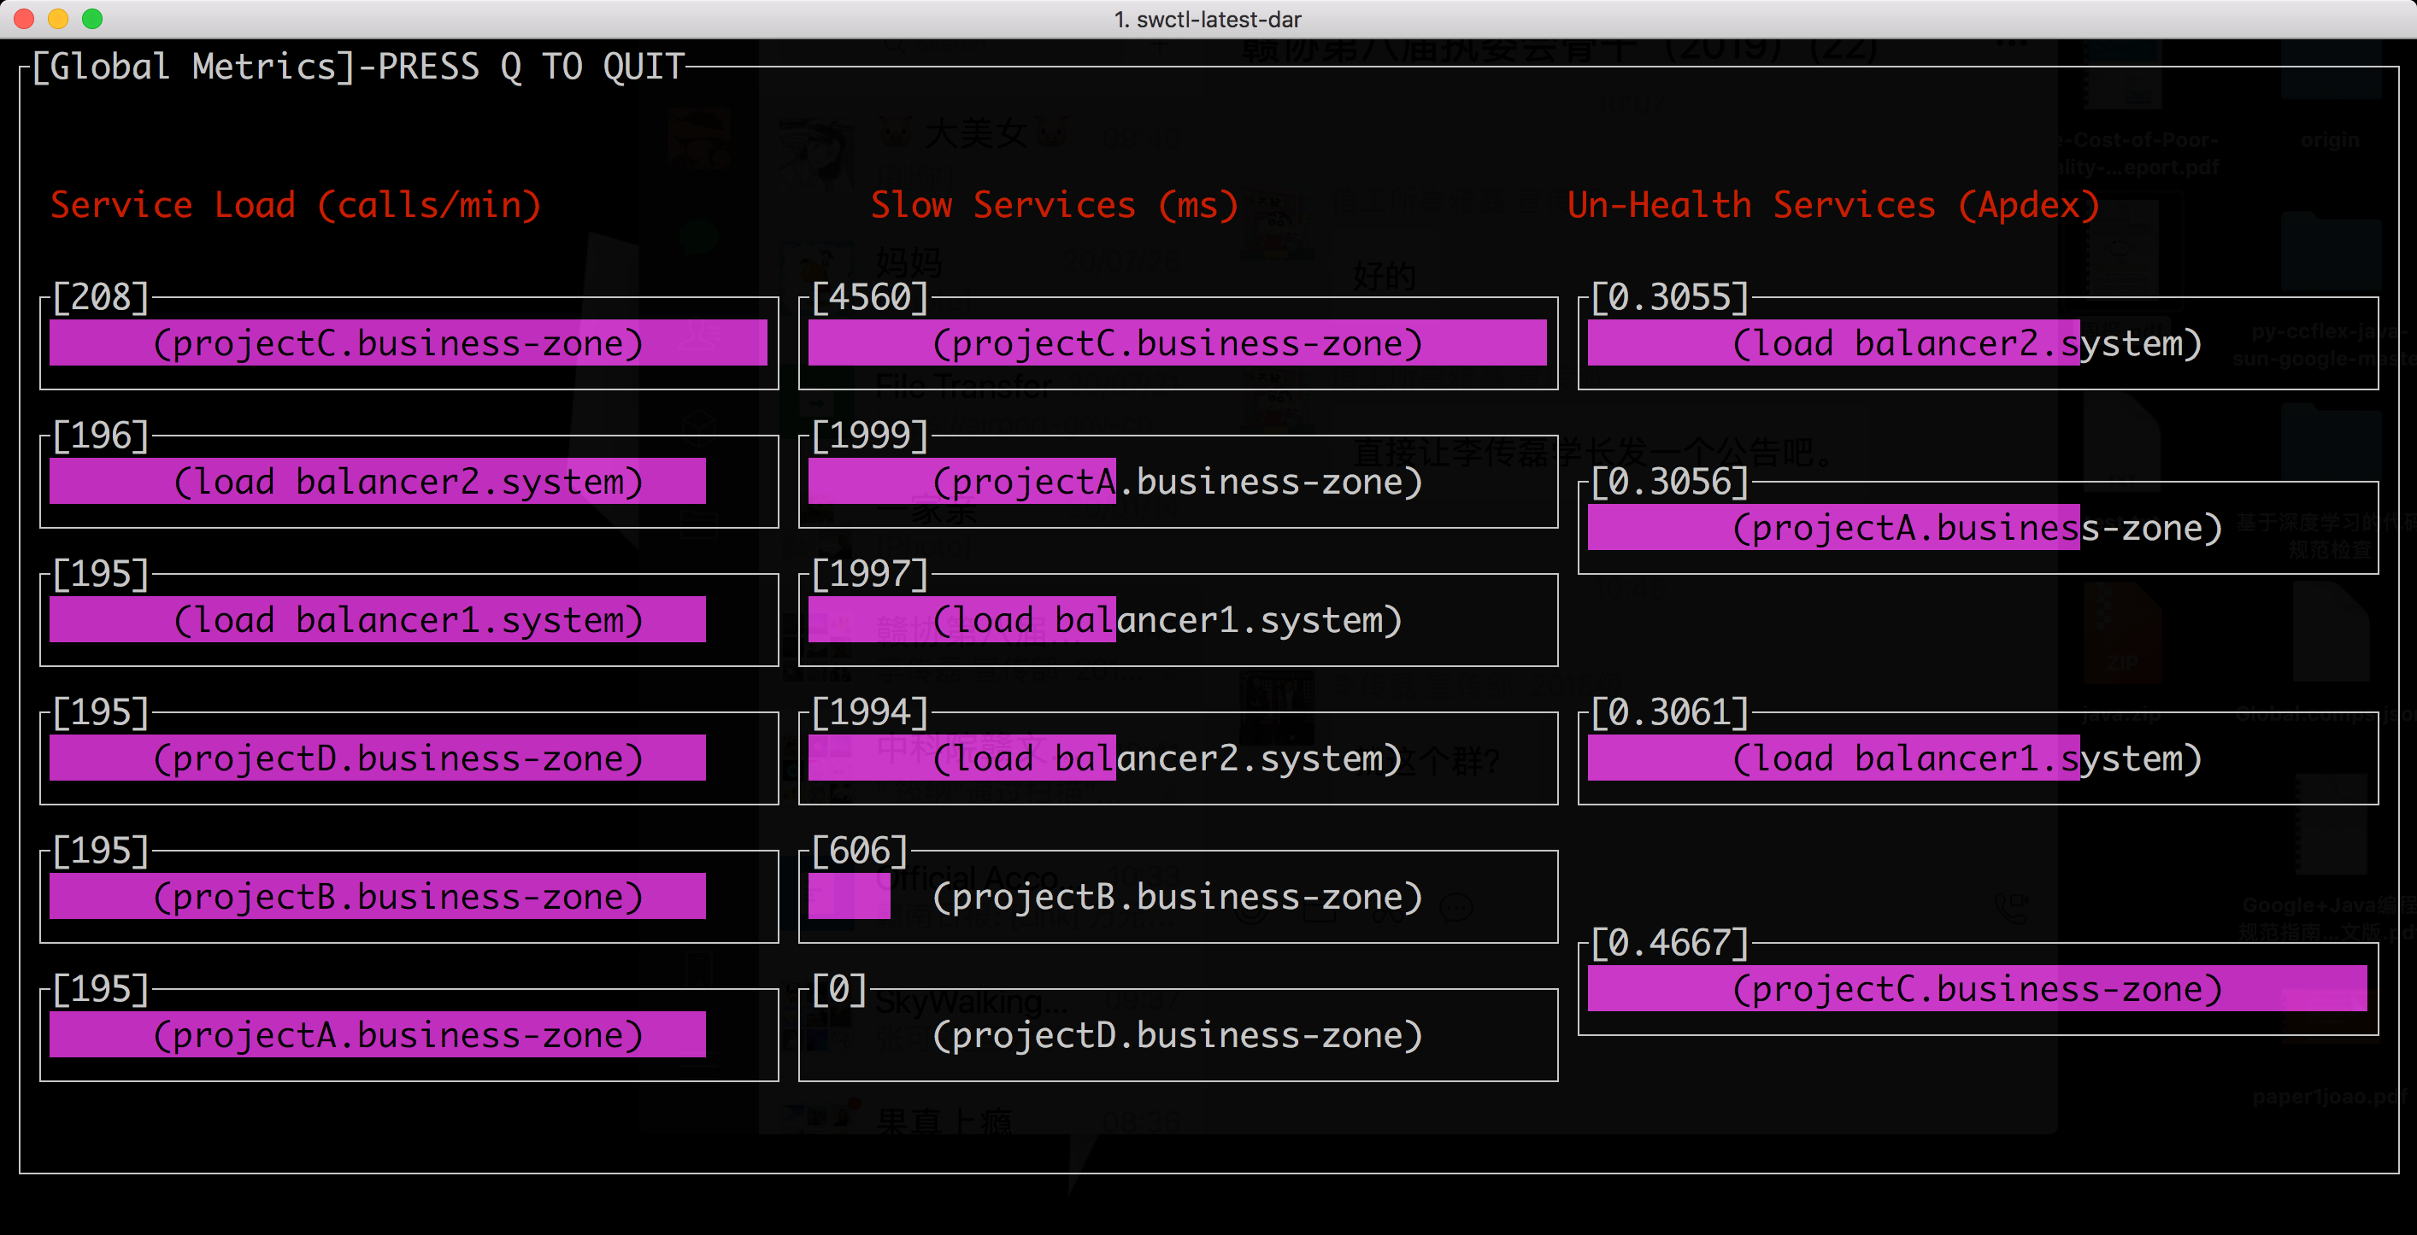Click the [1994] value label in Slow Services
This screenshot has height=1235, width=2417.
point(869,712)
